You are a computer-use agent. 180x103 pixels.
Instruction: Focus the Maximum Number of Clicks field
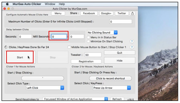point(121,21)
